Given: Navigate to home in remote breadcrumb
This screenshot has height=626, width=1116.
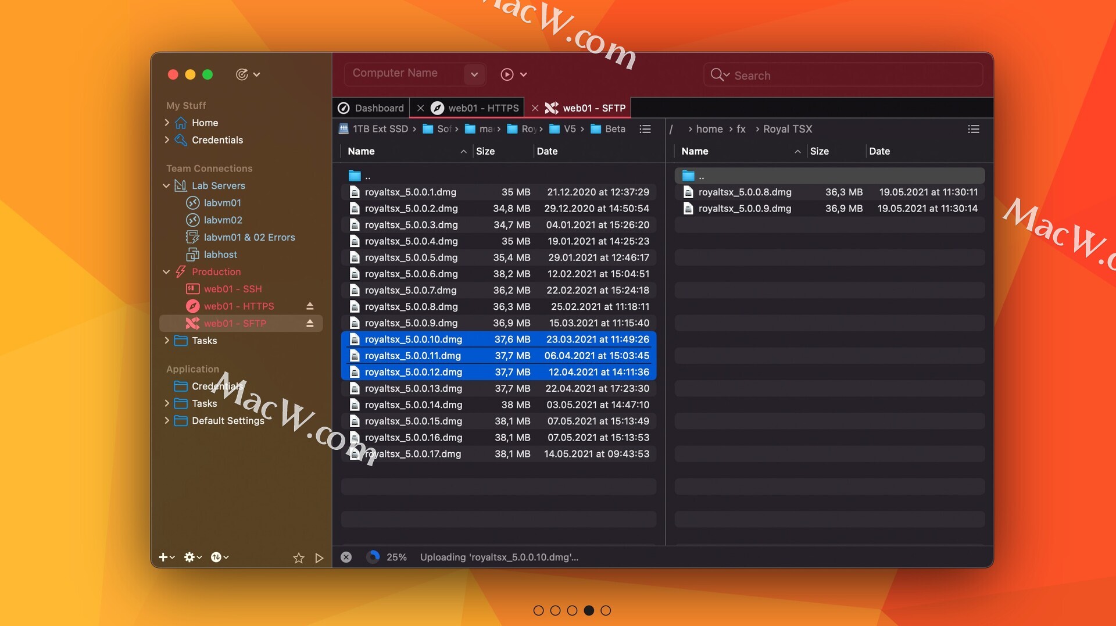Looking at the screenshot, I should click(x=709, y=129).
